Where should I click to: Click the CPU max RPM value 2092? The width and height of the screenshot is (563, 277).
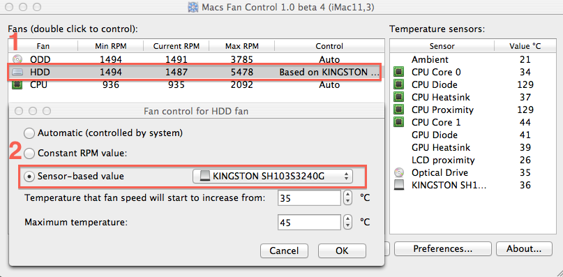[x=242, y=85]
